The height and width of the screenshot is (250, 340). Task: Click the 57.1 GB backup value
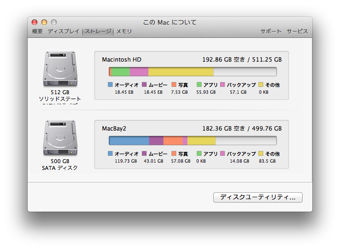pyautogui.click(x=238, y=92)
